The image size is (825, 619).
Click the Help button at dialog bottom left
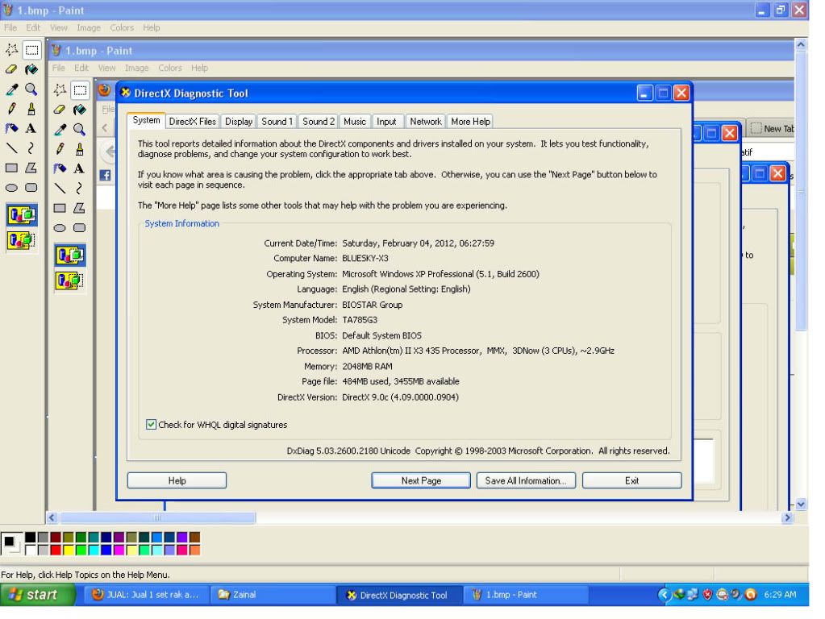177,480
